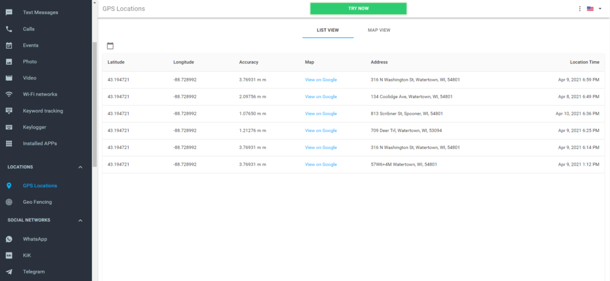Select address 709 Deer Trl, Watertown
Screen dimensions: 610x281
point(406,131)
